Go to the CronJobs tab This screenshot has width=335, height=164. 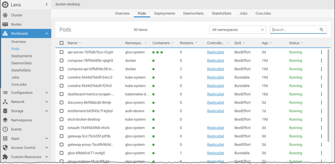tap(263, 13)
